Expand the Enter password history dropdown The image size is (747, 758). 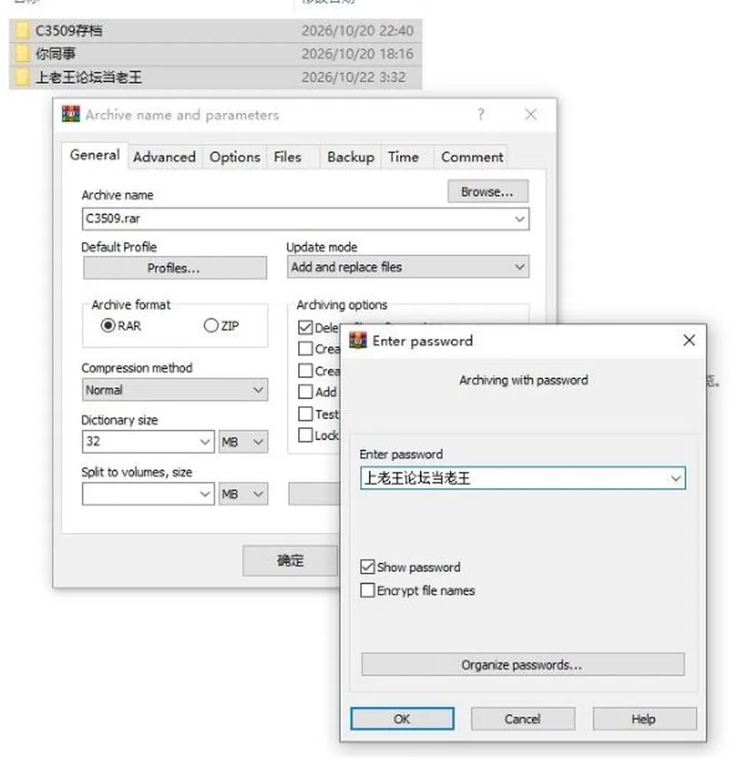pyautogui.click(x=676, y=478)
